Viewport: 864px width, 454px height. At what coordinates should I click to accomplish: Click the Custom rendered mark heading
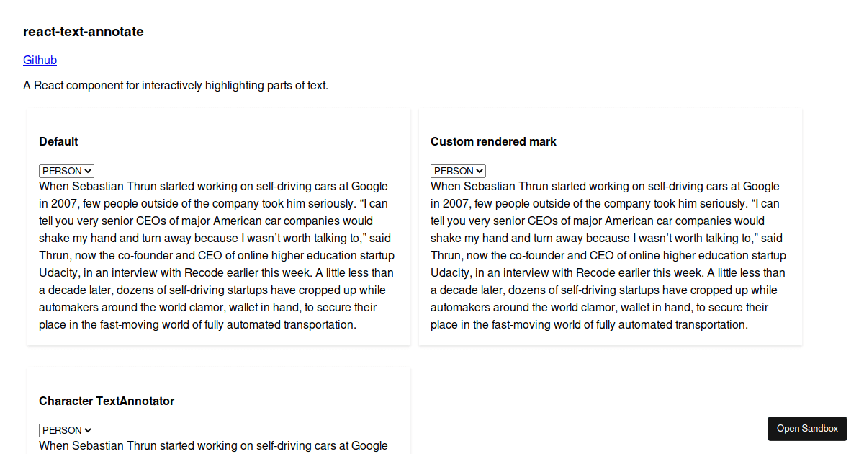tap(493, 142)
